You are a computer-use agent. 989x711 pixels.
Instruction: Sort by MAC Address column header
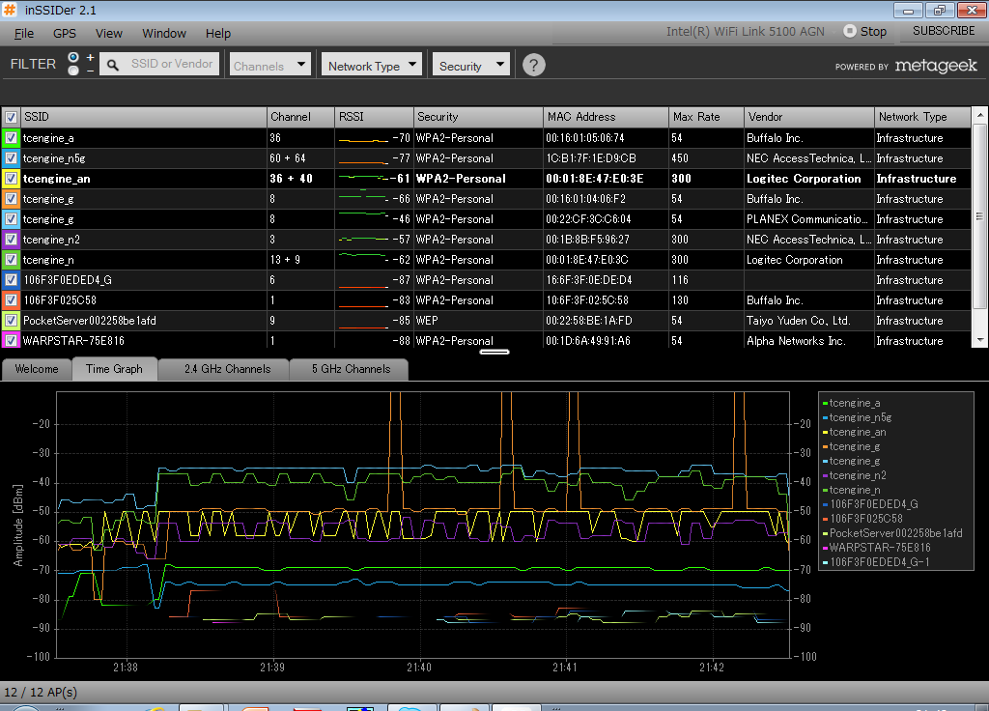click(606, 117)
